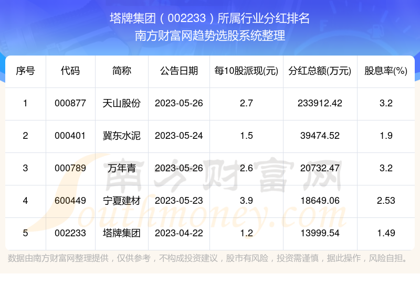Click the 公告日期 cell in the 天山股份 row
The image size is (420, 285).
179,103
